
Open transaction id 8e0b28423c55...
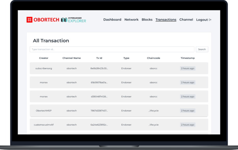point(99,68)
